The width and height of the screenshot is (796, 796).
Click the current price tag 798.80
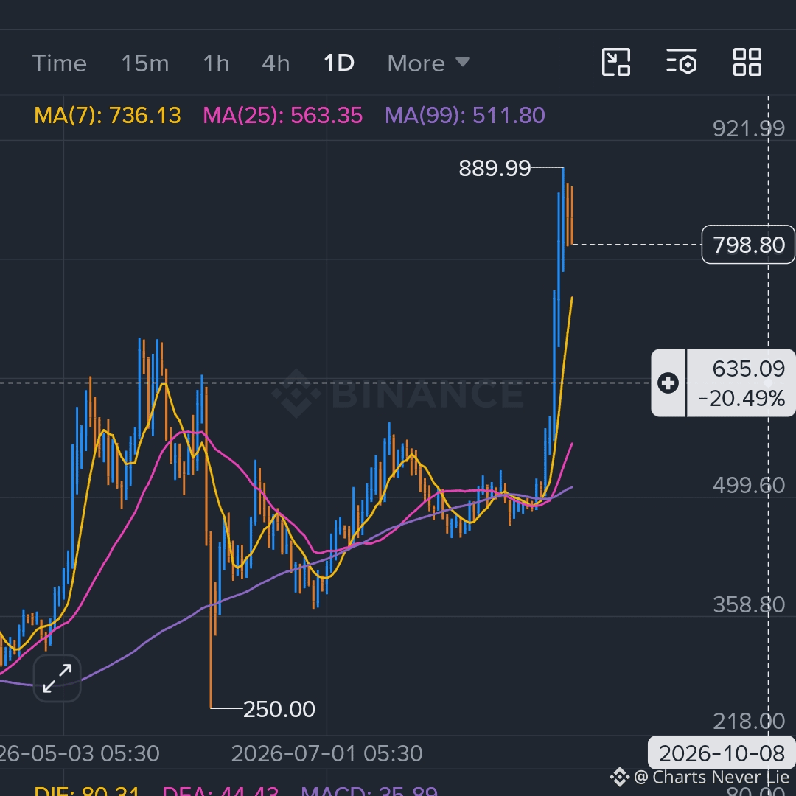coord(748,245)
